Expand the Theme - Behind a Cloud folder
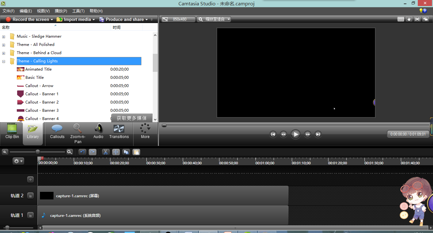The width and height of the screenshot is (433, 233). point(4,53)
